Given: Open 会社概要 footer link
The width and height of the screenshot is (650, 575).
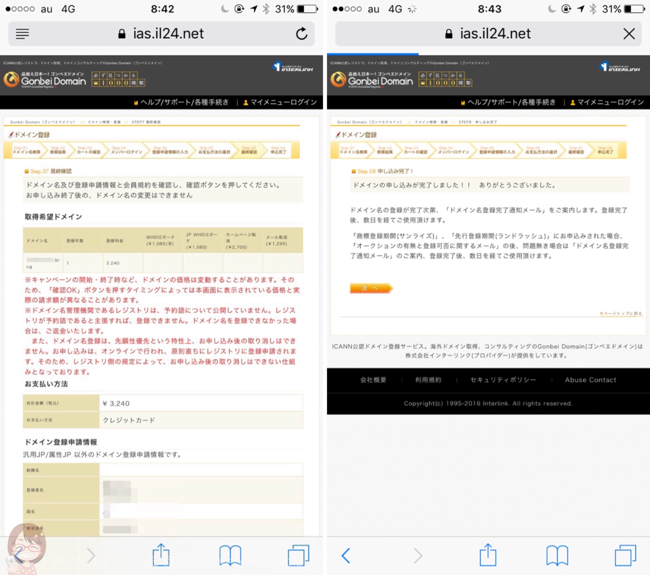Looking at the screenshot, I should pyautogui.click(x=373, y=380).
